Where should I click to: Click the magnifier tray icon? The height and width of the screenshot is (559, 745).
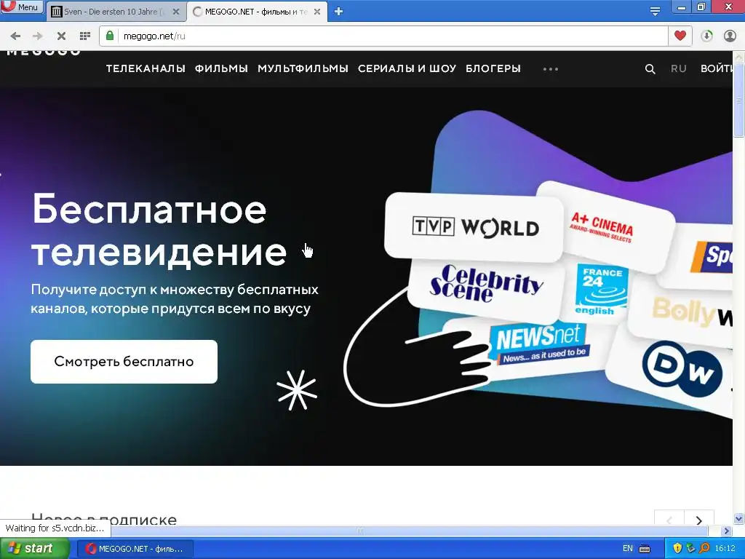coord(704,549)
